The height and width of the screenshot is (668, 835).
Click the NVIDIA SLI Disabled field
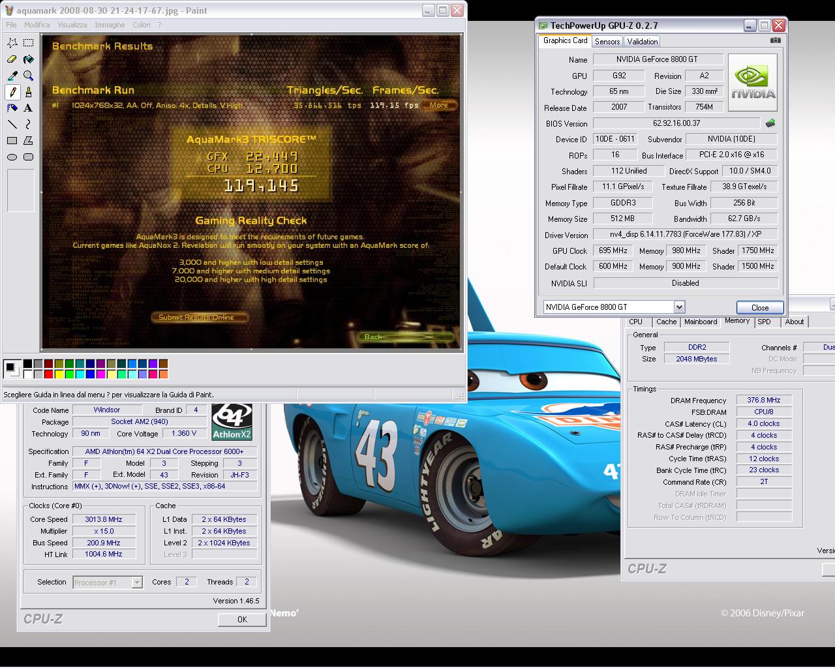686,283
